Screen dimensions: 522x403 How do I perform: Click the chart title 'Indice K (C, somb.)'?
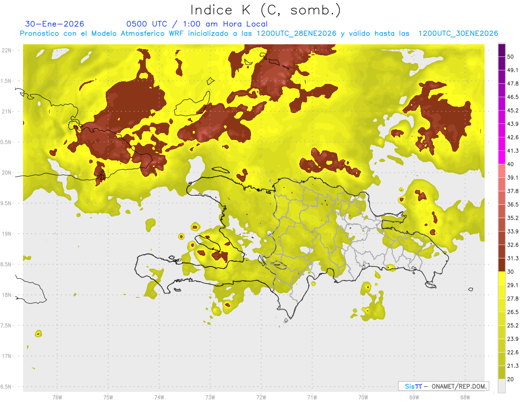click(265, 10)
